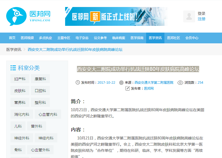Select the 医学指南 navigation tab
222x158 pixels.
(x=137, y=38)
